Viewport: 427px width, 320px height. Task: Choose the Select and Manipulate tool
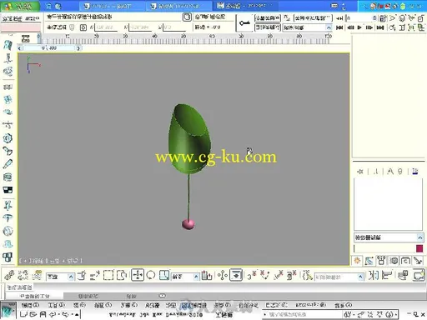click(x=223, y=276)
